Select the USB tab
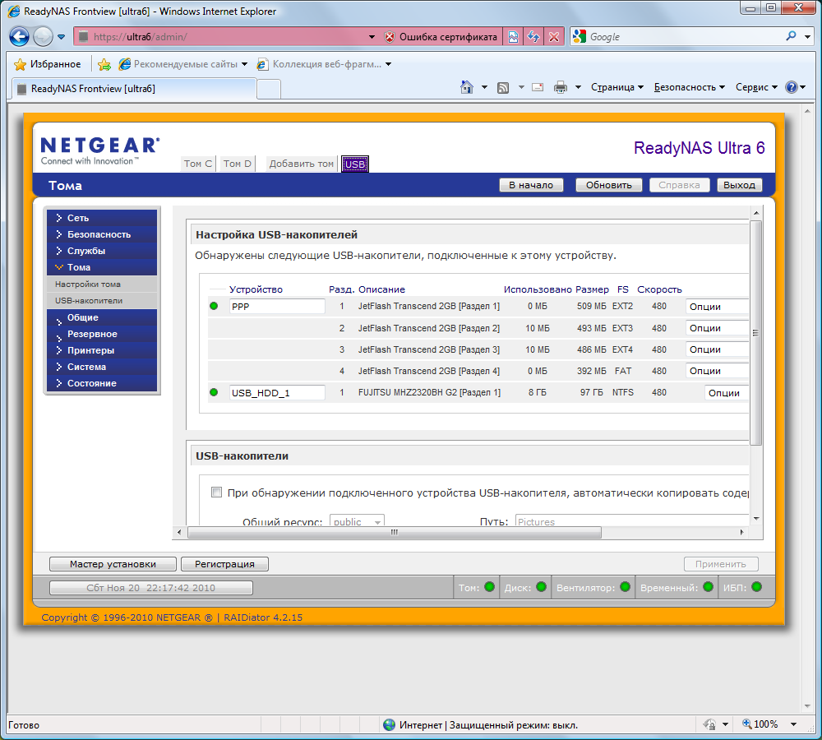The image size is (822, 740). tap(355, 164)
